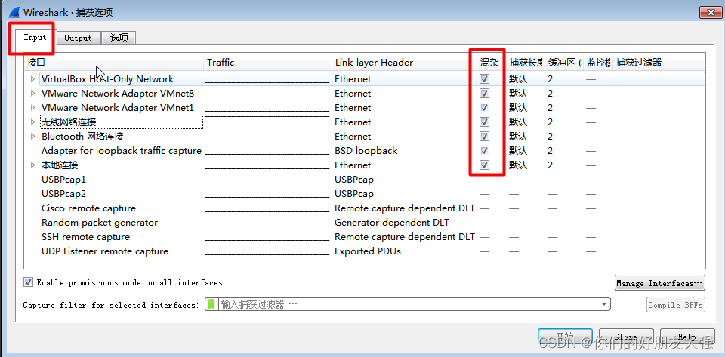Click the Close button at bottom
725x357 pixels.
pyautogui.click(x=626, y=336)
